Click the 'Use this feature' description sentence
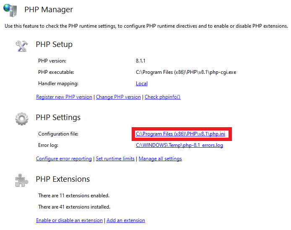Screen dimensions: 291x230 146,26
